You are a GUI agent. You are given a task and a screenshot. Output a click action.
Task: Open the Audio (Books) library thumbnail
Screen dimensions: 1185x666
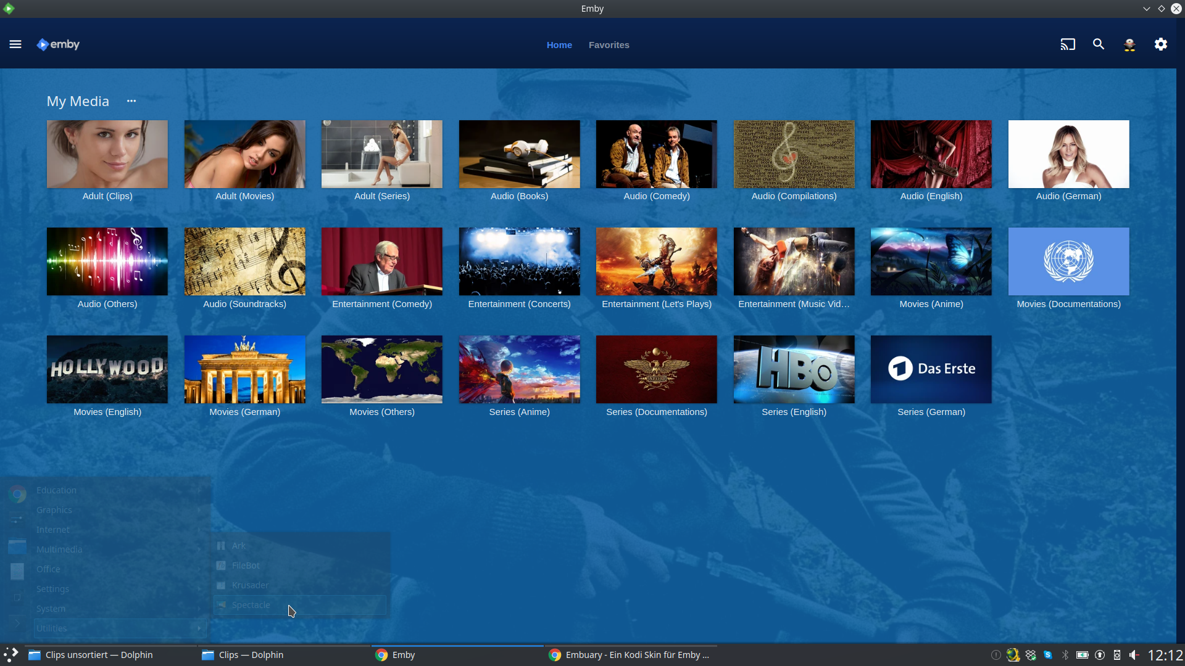[x=519, y=154]
